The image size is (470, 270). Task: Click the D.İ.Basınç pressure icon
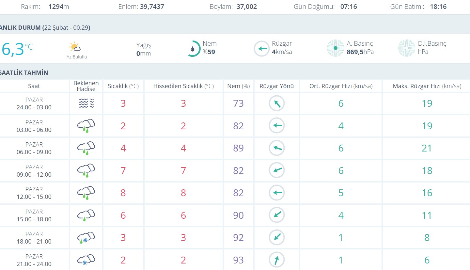(x=406, y=48)
